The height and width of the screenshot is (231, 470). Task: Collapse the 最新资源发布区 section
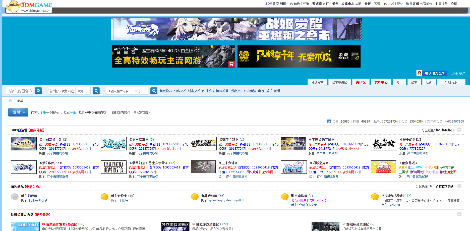click(459, 214)
